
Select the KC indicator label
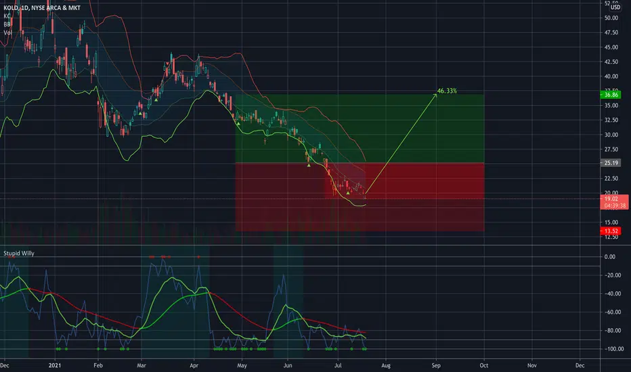7,16
